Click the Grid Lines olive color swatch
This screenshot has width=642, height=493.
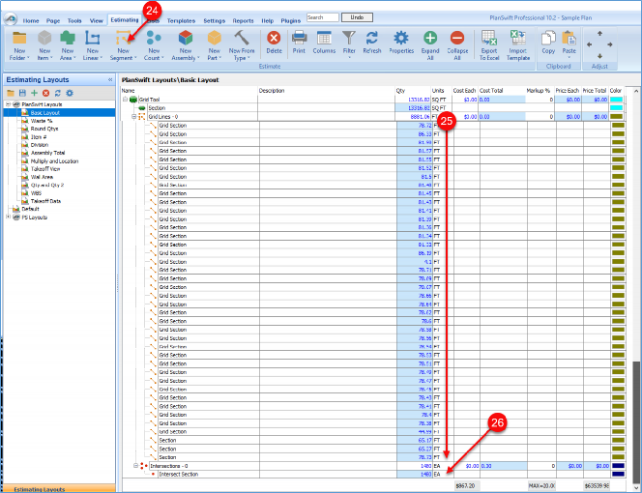pyautogui.click(x=616, y=117)
